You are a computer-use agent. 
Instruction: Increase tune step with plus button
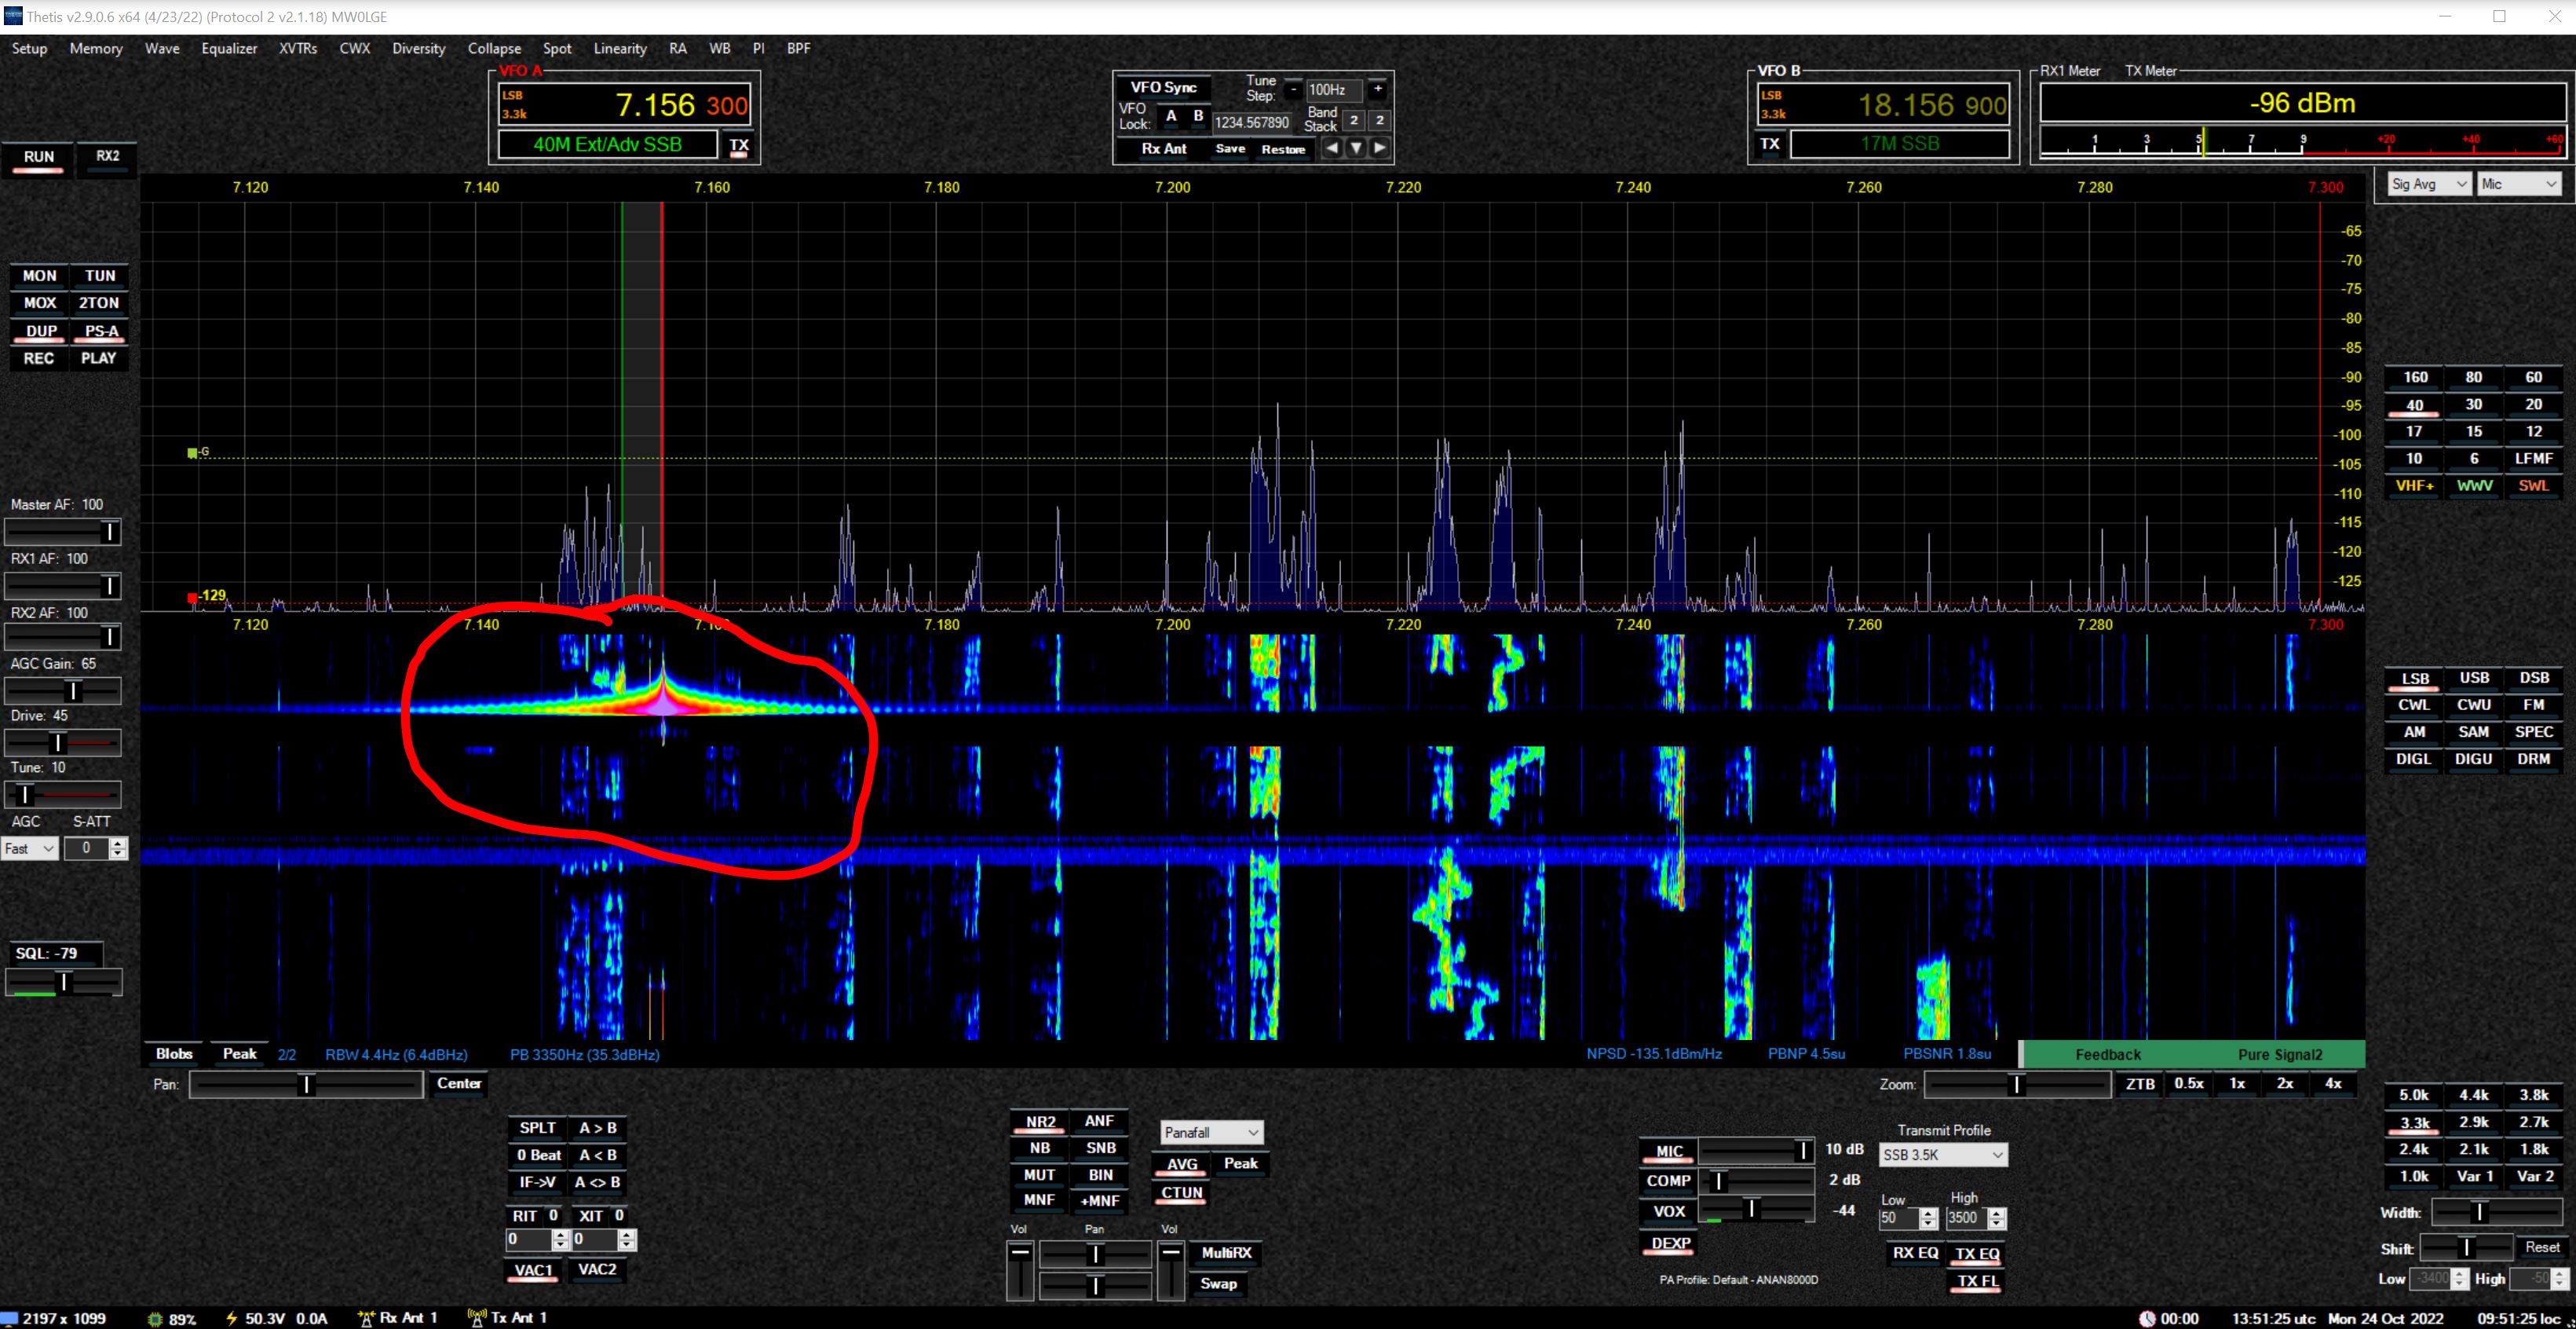(1377, 89)
